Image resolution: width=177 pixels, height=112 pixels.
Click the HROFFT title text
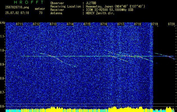(x=29, y=2)
